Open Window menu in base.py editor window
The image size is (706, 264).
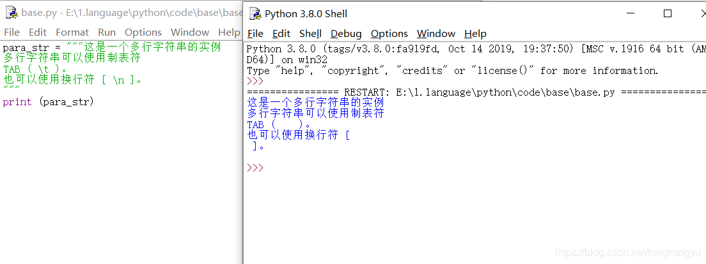point(189,33)
